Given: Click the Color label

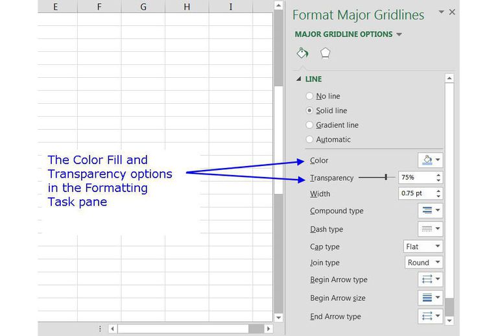Looking at the screenshot, I should click(319, 160).
